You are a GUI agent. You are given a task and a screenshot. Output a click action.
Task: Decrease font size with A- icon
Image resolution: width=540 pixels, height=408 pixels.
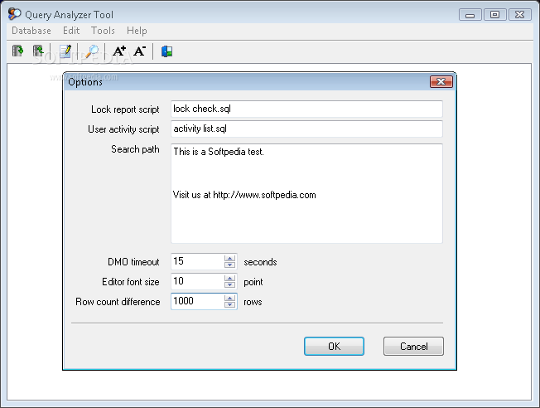[139, 51]
